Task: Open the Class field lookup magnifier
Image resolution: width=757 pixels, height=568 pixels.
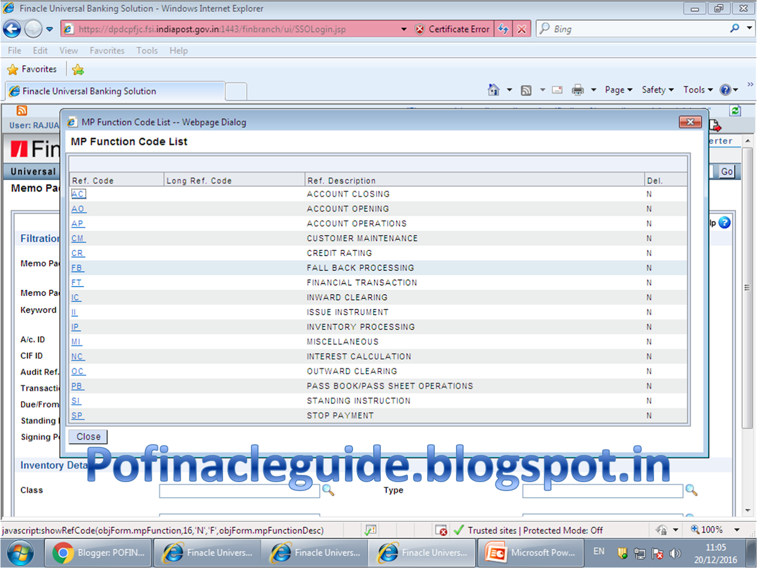Action: 329,491
